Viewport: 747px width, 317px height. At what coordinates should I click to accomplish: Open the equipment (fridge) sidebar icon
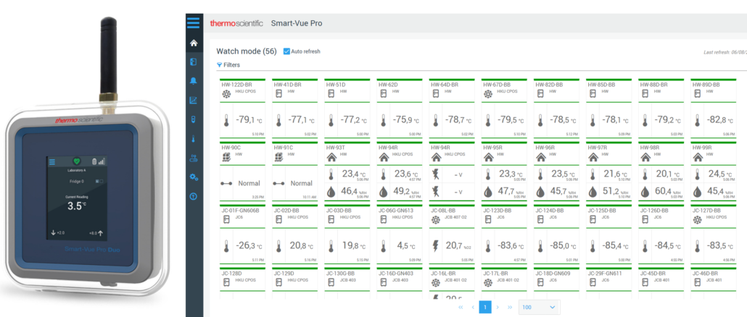(194, 62)
